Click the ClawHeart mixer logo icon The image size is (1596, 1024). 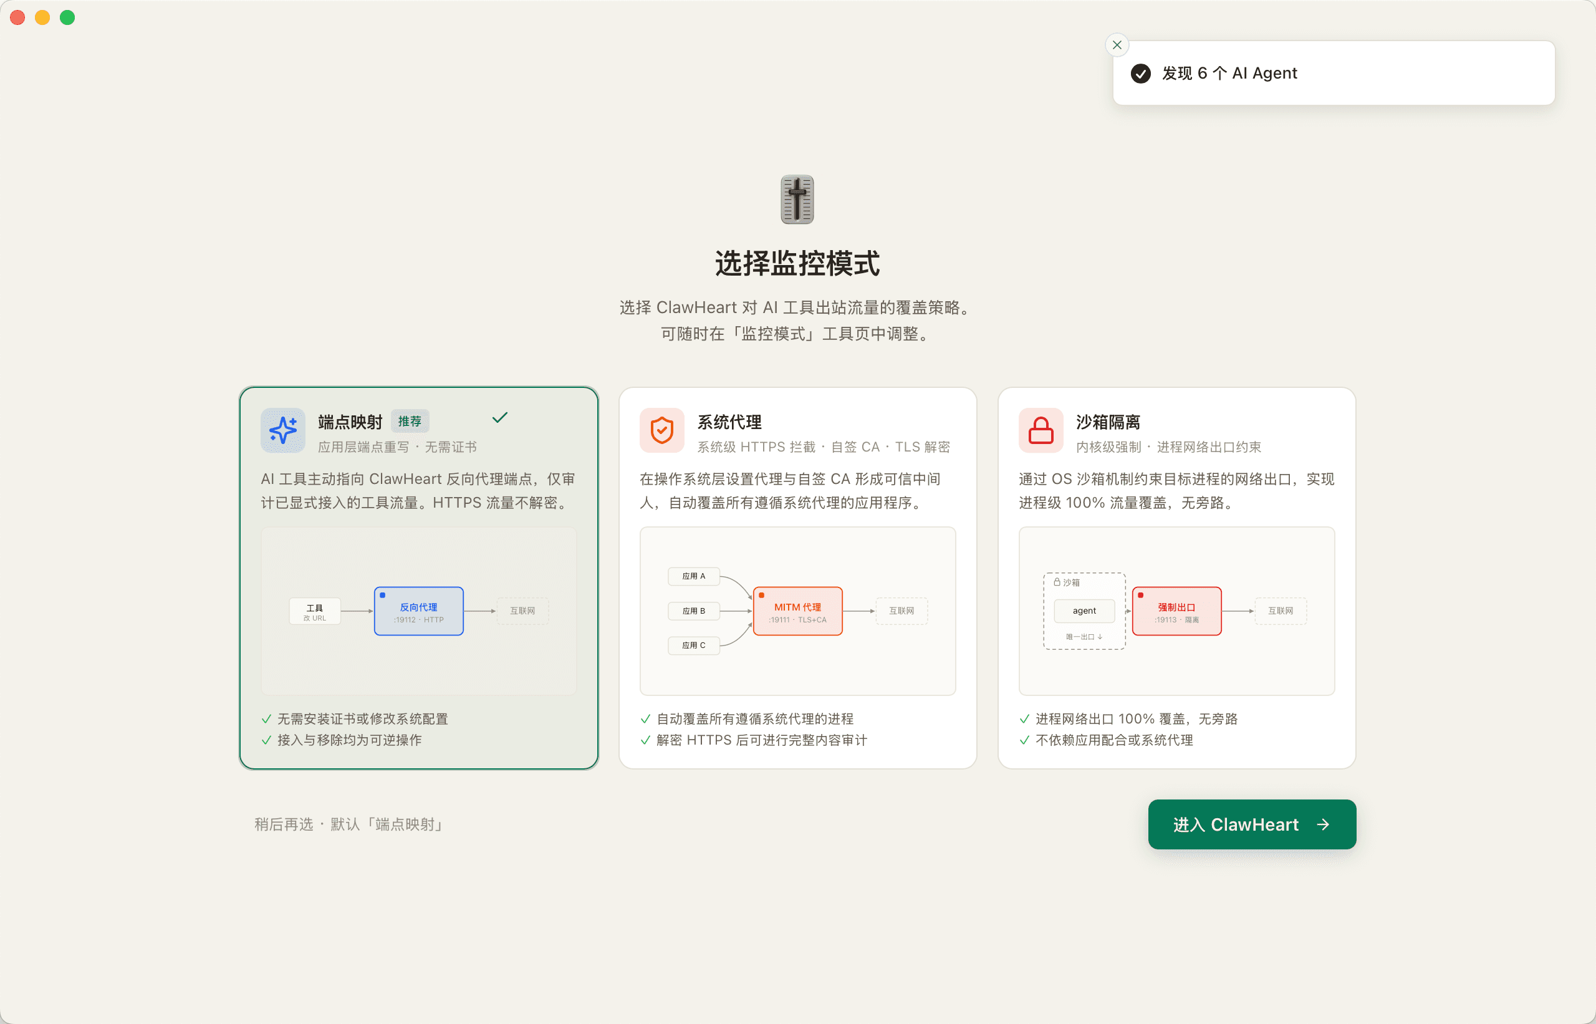[x=797, y=200]
